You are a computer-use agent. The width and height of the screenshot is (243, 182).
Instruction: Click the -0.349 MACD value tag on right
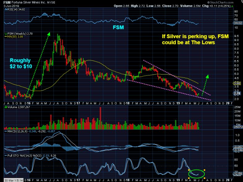click(x=238, y=150)
